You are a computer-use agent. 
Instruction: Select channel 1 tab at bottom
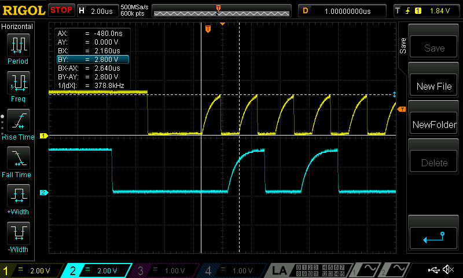pyautogui.click(x=31, y=270)
